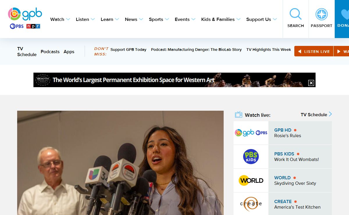Expand the News menu
The image size is (349, 215).
134,19
